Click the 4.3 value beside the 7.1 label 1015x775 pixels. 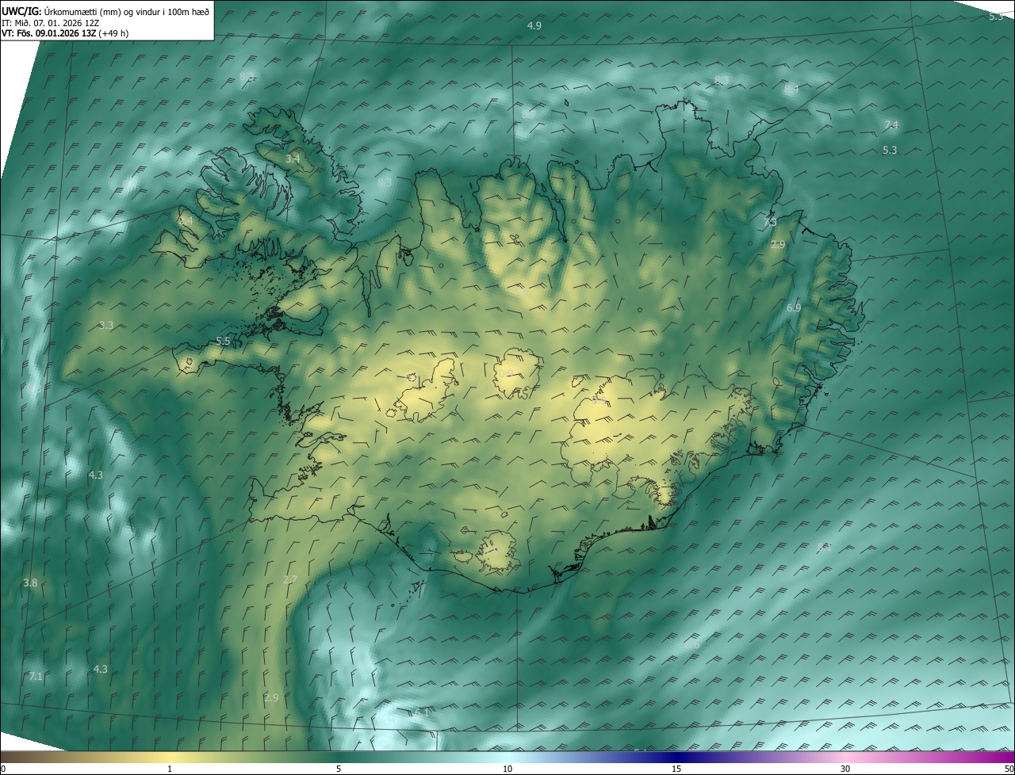tap(100, 670)
